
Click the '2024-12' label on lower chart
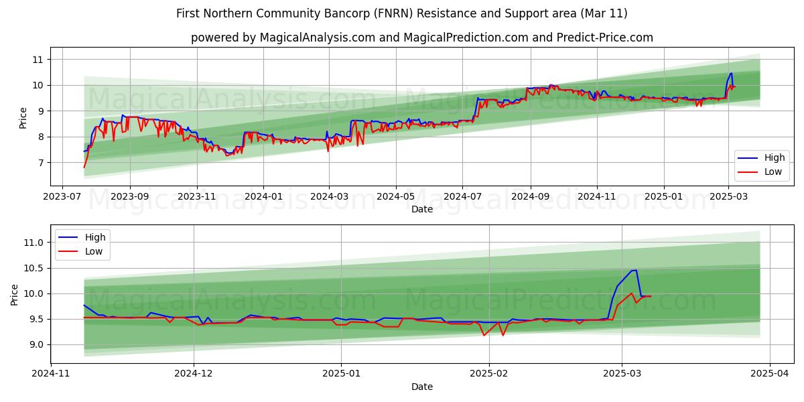coord(194,375)
